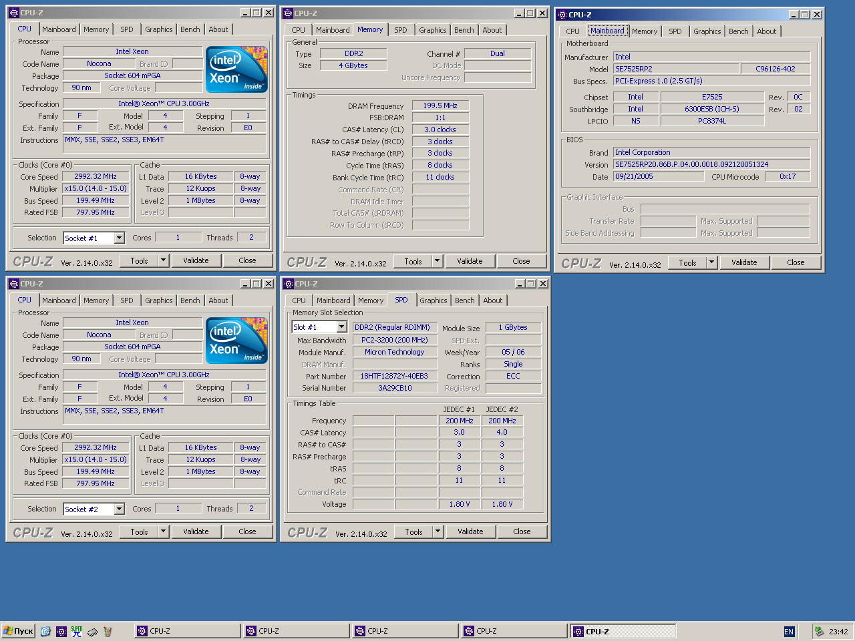
Task: Click BIOS Date field 09/21/2005
Action: (x=658, y=176)
